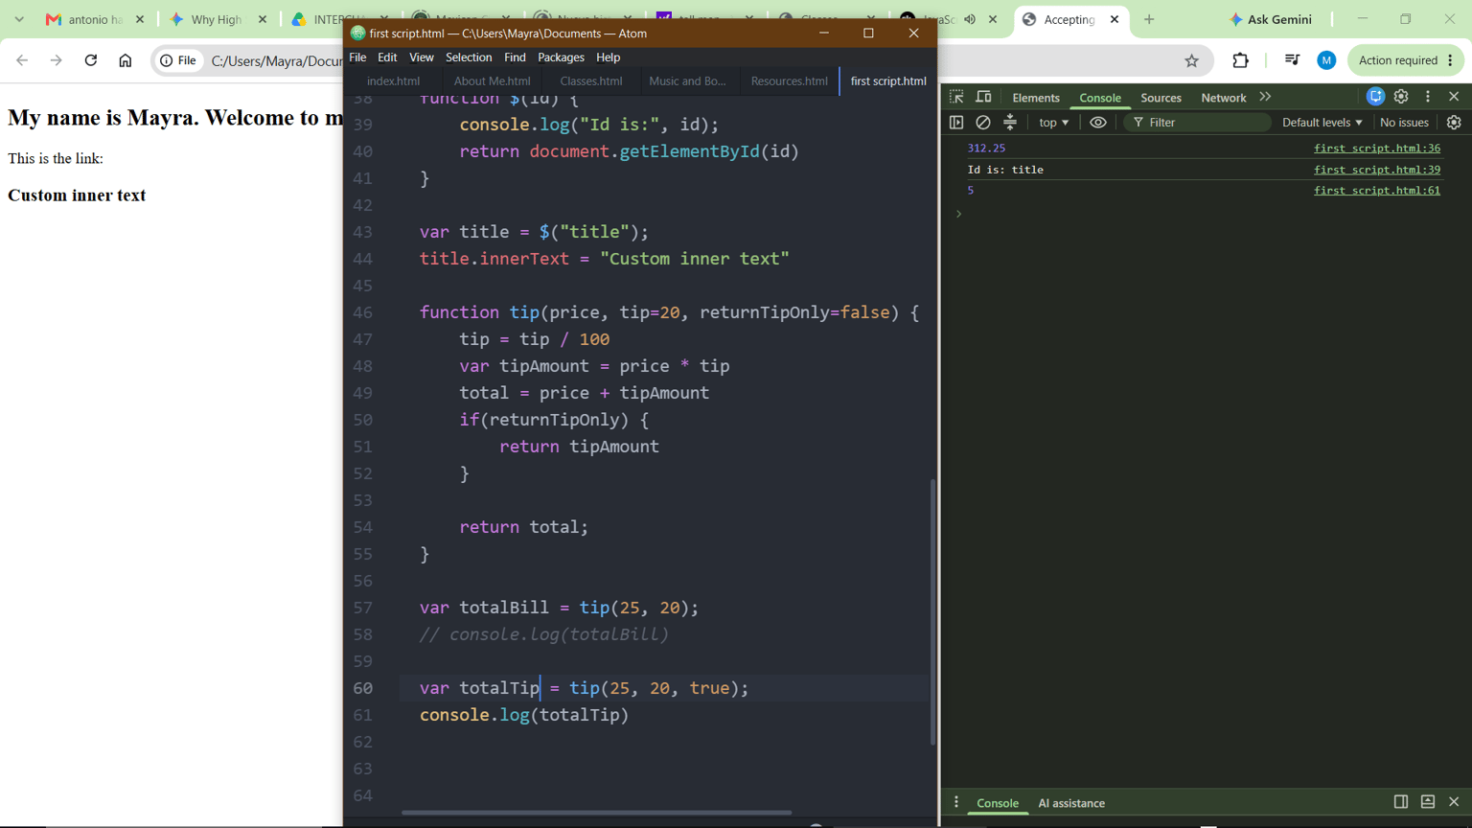Click the Atom editor vertical scrollbar
This screenshot has width=1472, height=828.
coord(932,611)
